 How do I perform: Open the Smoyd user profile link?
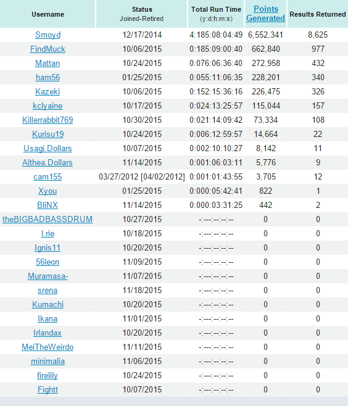pyautogui.click(x=48, y=35)
